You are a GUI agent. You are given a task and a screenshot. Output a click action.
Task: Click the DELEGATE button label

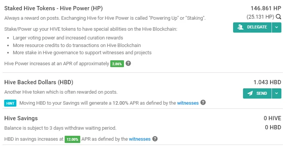click(x=257, y=27)
